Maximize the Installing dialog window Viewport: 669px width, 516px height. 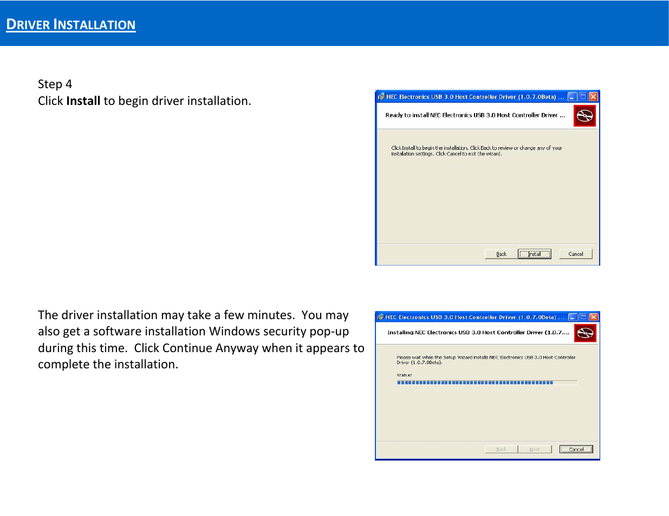[583, 317]
